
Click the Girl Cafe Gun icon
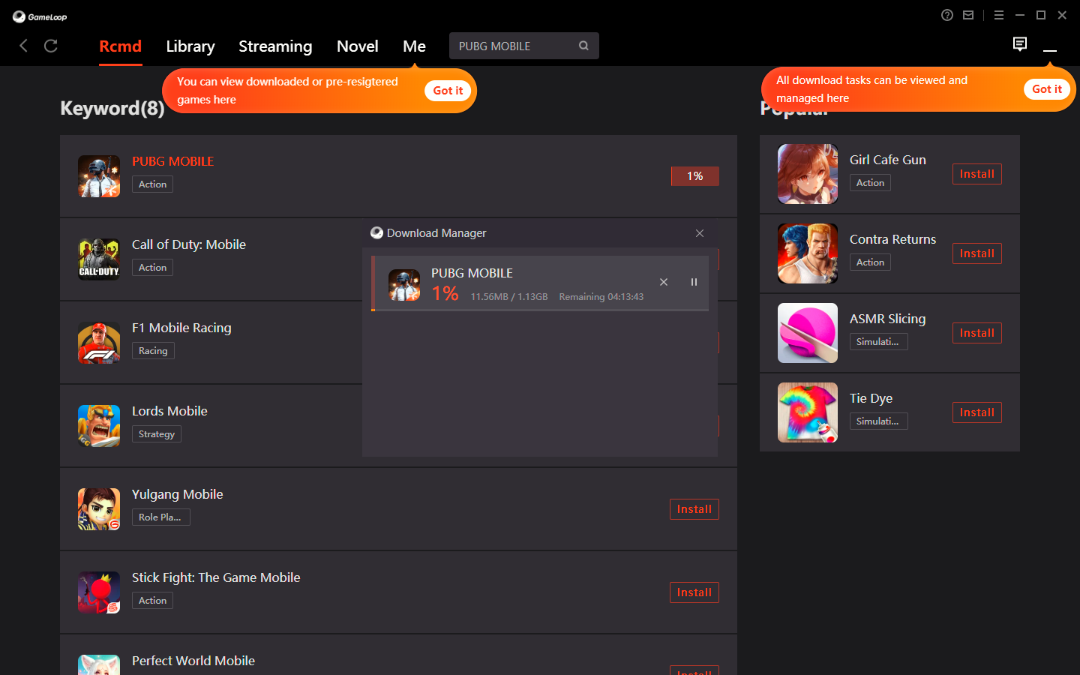[808, 174]
